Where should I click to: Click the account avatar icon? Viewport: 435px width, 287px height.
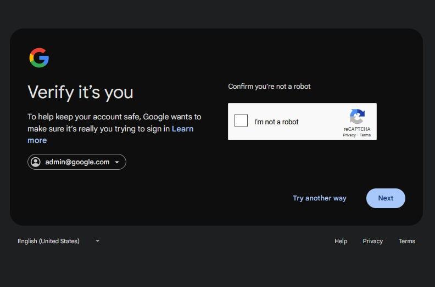pos(36,162)
